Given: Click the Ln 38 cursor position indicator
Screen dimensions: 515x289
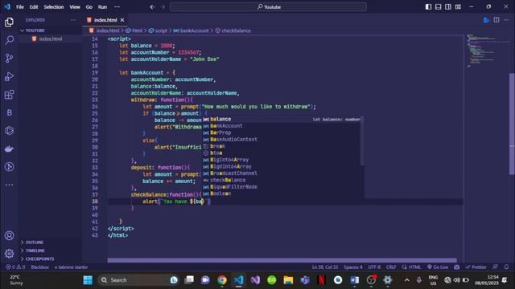Looking at the screenshot, I should pyautogui.click(x=325, y=267).
